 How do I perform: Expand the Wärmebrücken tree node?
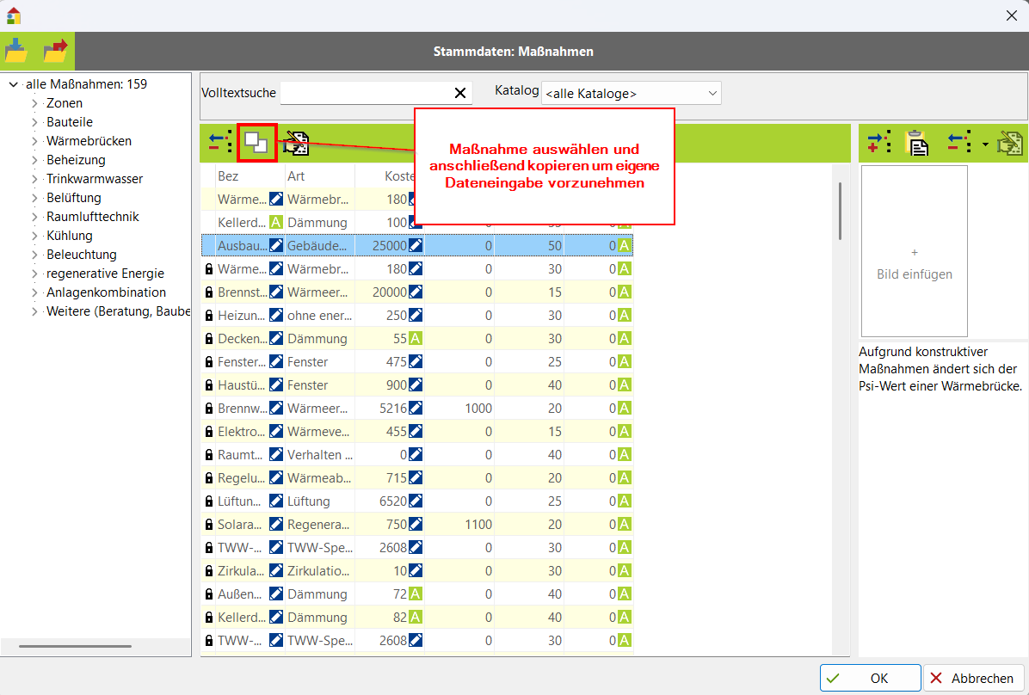pyautogui.click(x=35, y=141)
